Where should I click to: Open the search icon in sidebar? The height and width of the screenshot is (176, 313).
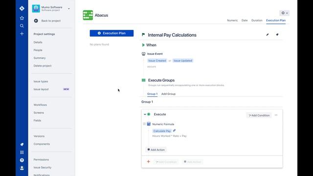22,26
